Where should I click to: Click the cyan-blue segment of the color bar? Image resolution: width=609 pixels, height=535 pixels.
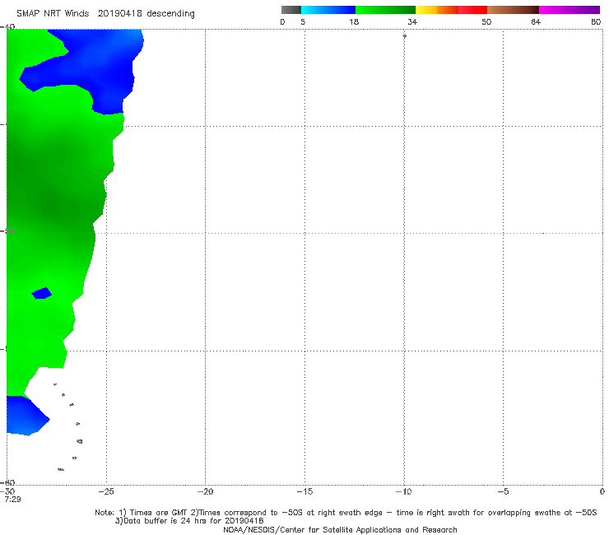328,10
